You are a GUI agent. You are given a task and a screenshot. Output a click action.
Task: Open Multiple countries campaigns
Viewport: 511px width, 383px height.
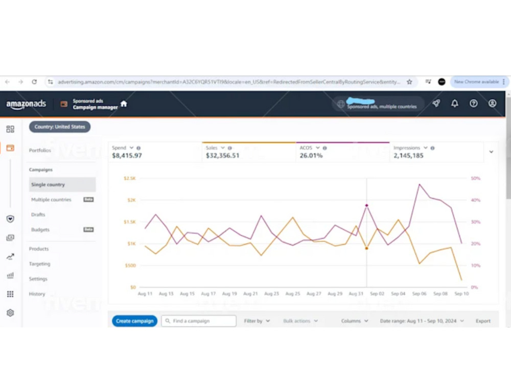[x=51, y=200]
